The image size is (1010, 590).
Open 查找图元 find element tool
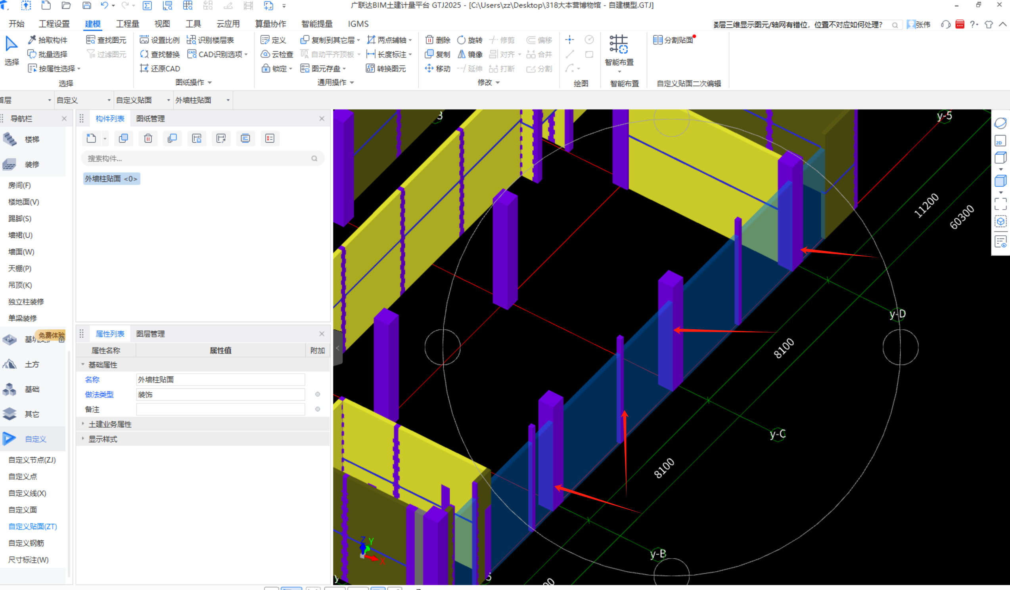(x=106, y=40)
